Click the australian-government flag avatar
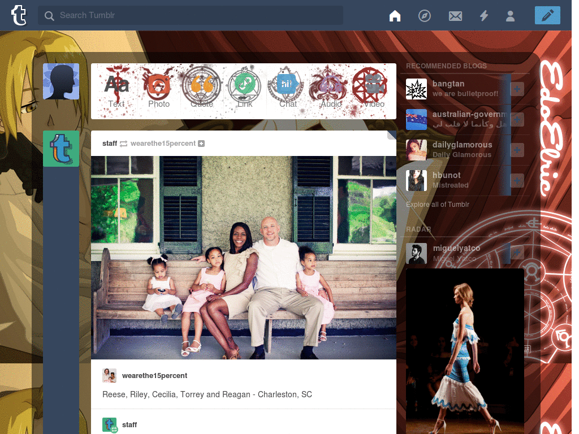 (x=416, y=120)
